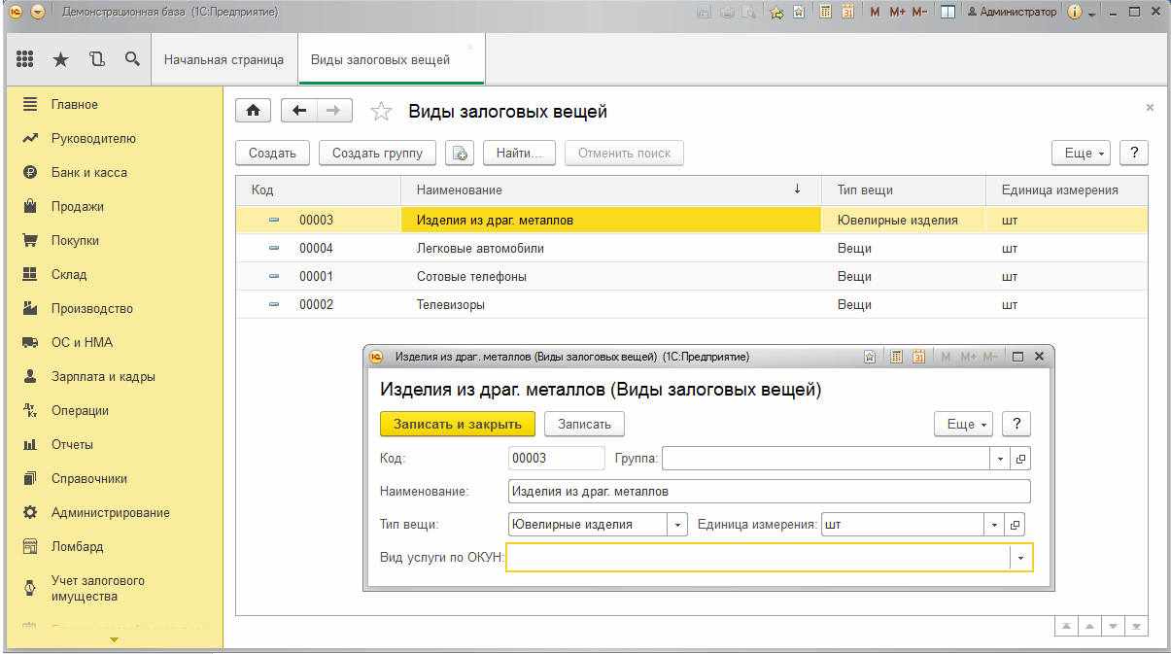Click the add-to-favorites star with green arrow
Screen dimensions: 1171x654
click(x=776, y=12)
